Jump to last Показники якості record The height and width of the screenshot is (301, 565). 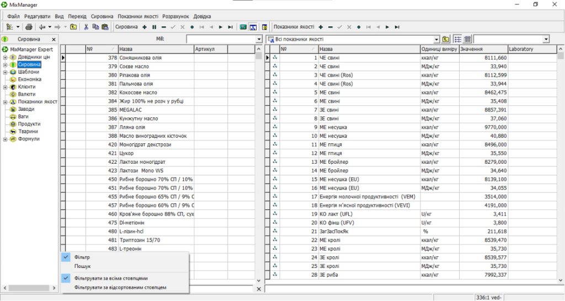tap(397, 27)
